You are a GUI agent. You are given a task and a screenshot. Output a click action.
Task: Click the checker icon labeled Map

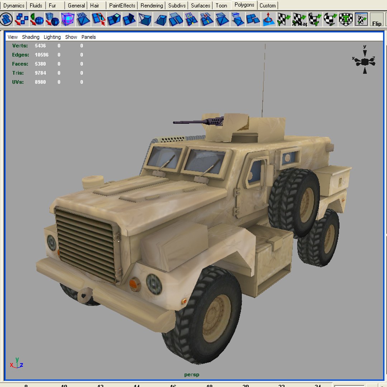(299, 19)
